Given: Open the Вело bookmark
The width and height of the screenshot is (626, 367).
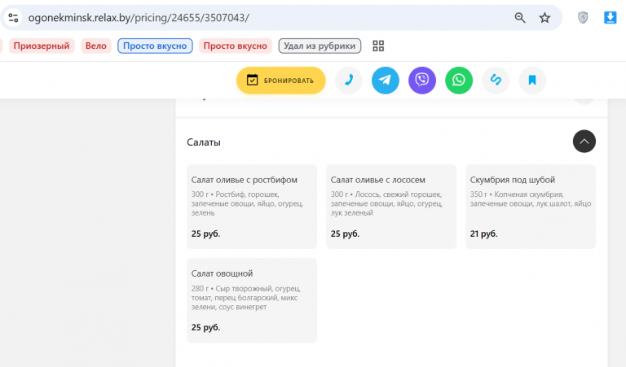Looking at the screenshot, I should click(96, 46).
